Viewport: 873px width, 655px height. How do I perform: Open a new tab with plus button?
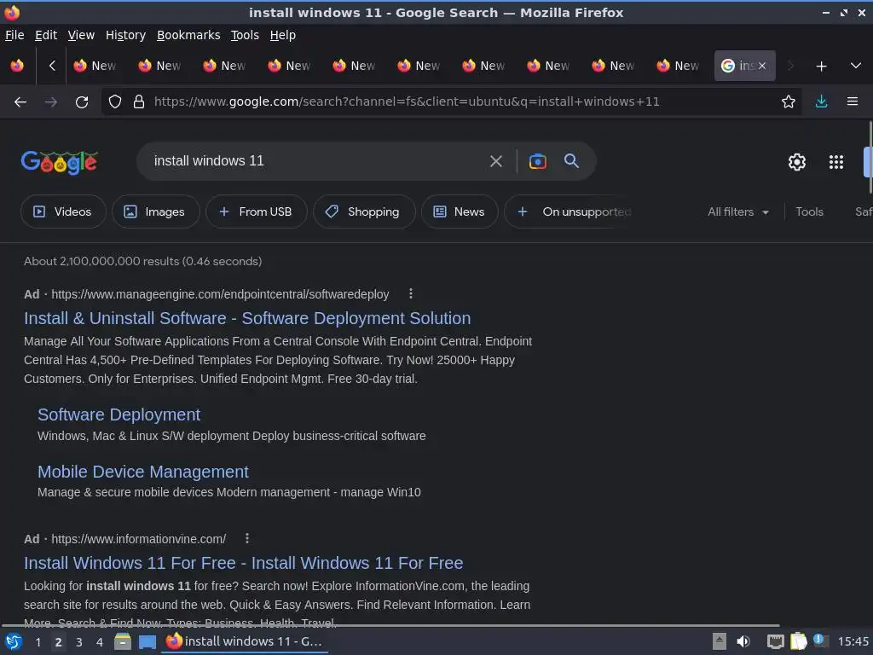coord(821,67)
